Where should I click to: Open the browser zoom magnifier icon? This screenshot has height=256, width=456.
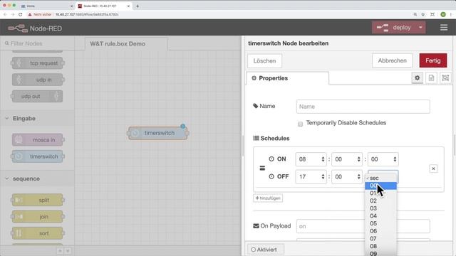coord(415,14)
